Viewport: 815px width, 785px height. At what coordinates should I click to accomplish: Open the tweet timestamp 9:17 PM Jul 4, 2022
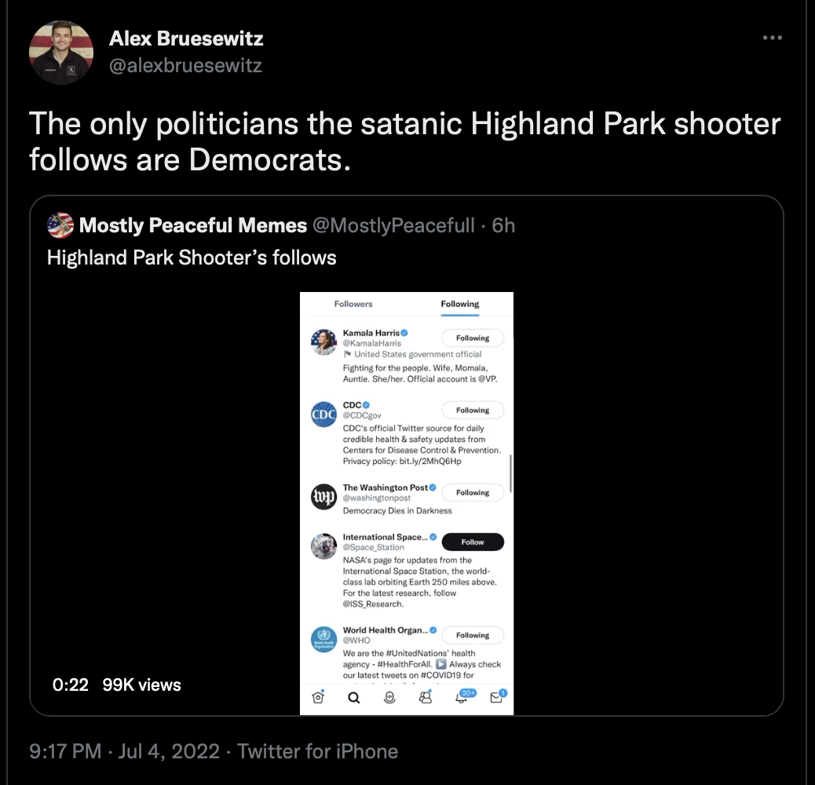[x=125, y=751]
